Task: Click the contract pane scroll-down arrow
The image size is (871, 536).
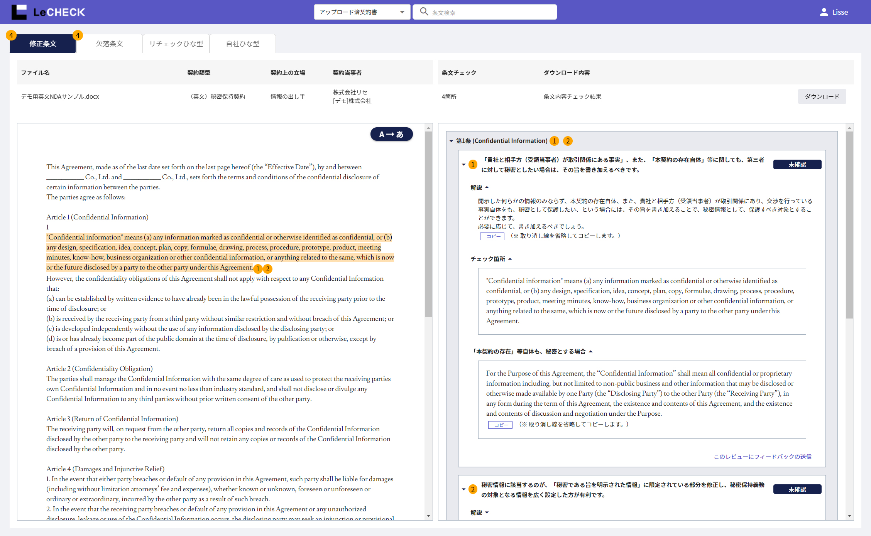Action: point(428,516)
